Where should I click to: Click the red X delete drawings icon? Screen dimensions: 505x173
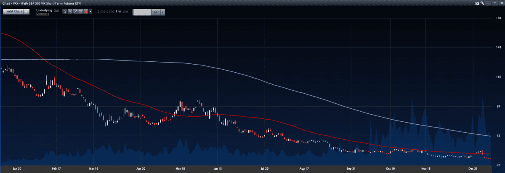pyautogui.click(x=85, y=11)
